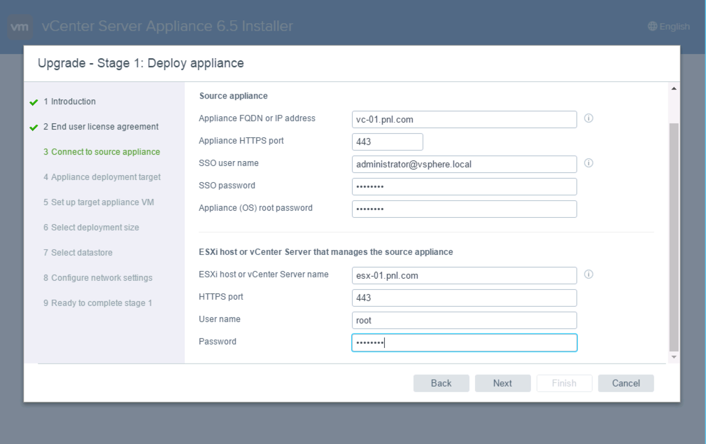The image size is (706, 444).
Task: Click the Back button
Action: click(x=442, y=383)
